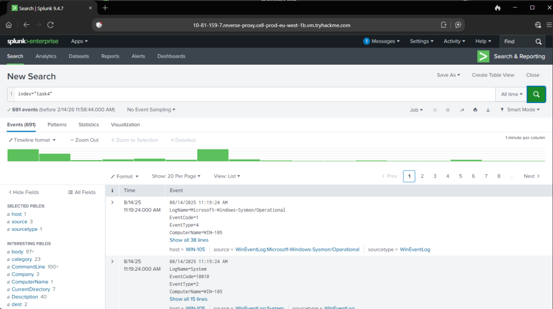
Task: Pause the search job
Action: 435,110
